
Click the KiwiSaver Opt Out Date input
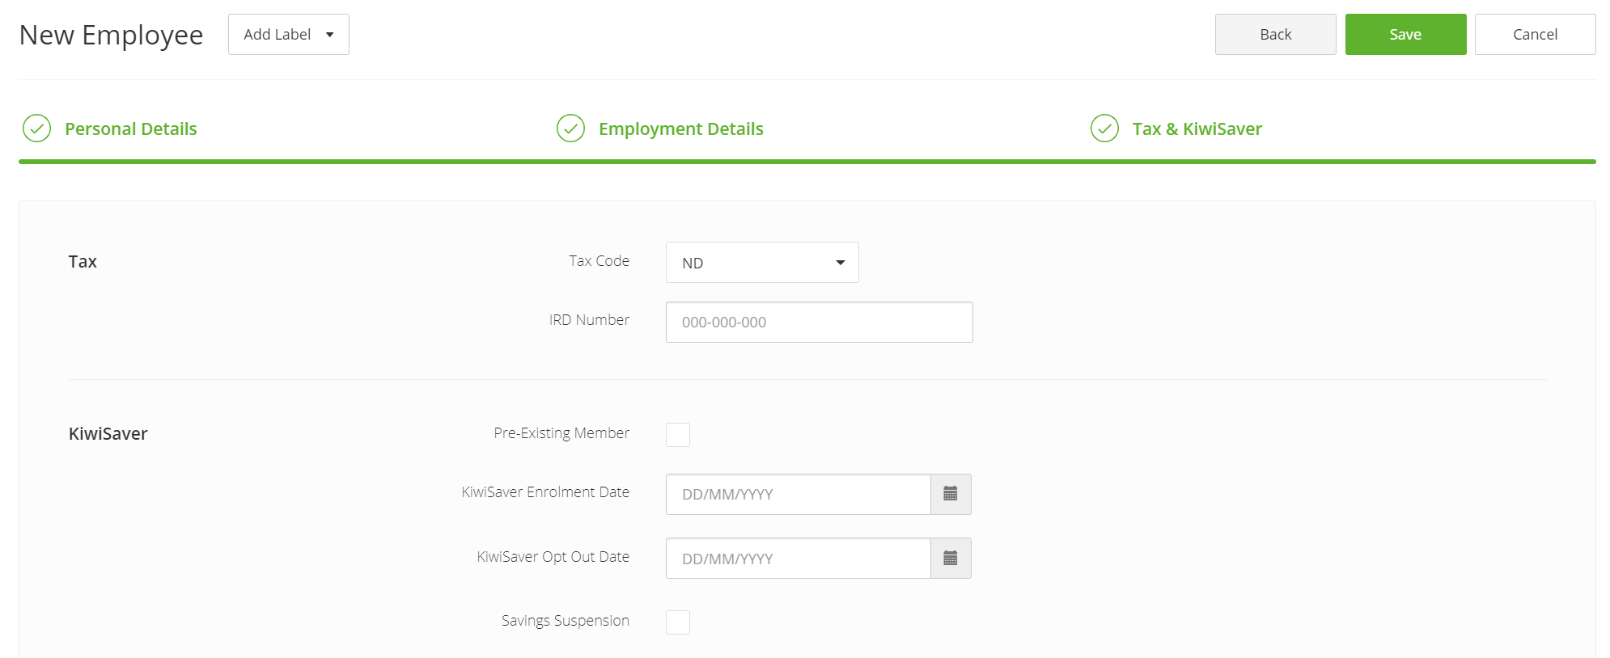[x=799, y=559]
